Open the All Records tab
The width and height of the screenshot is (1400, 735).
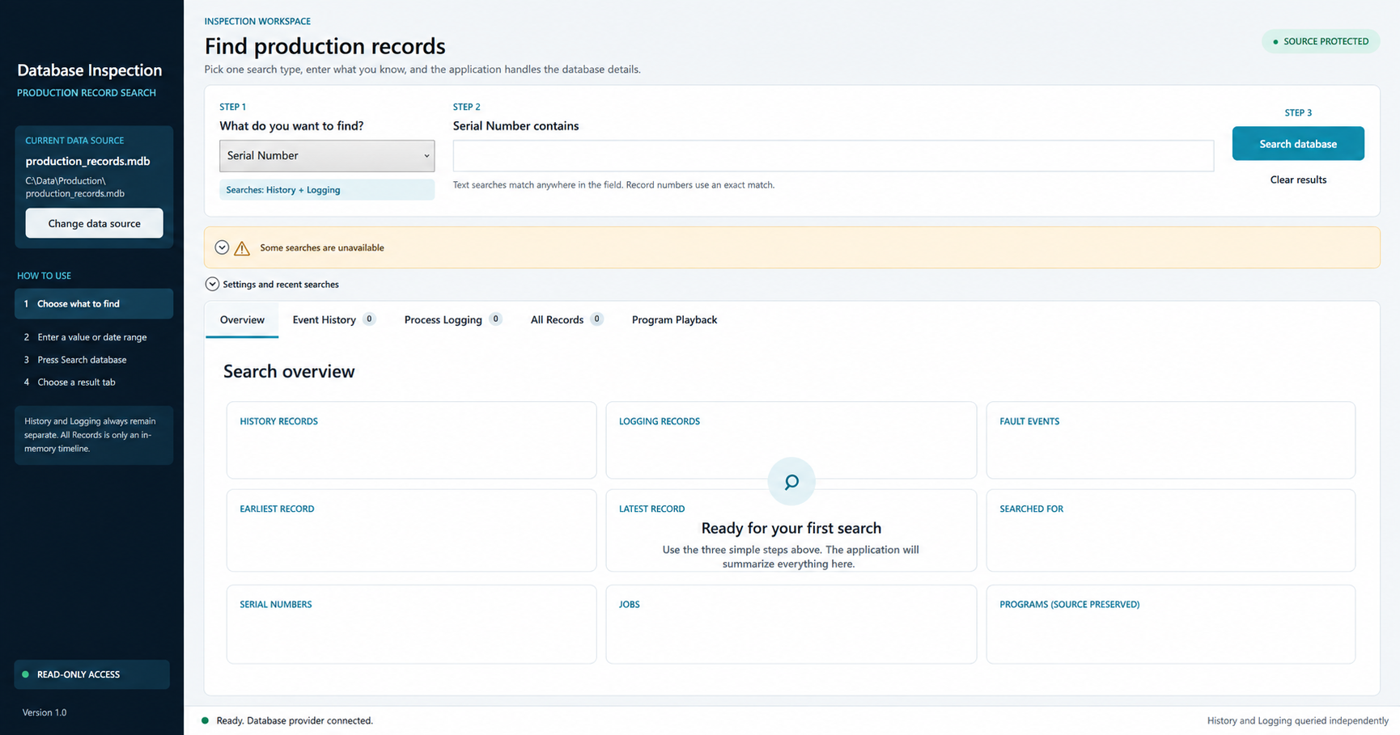[x=566, y=320]
